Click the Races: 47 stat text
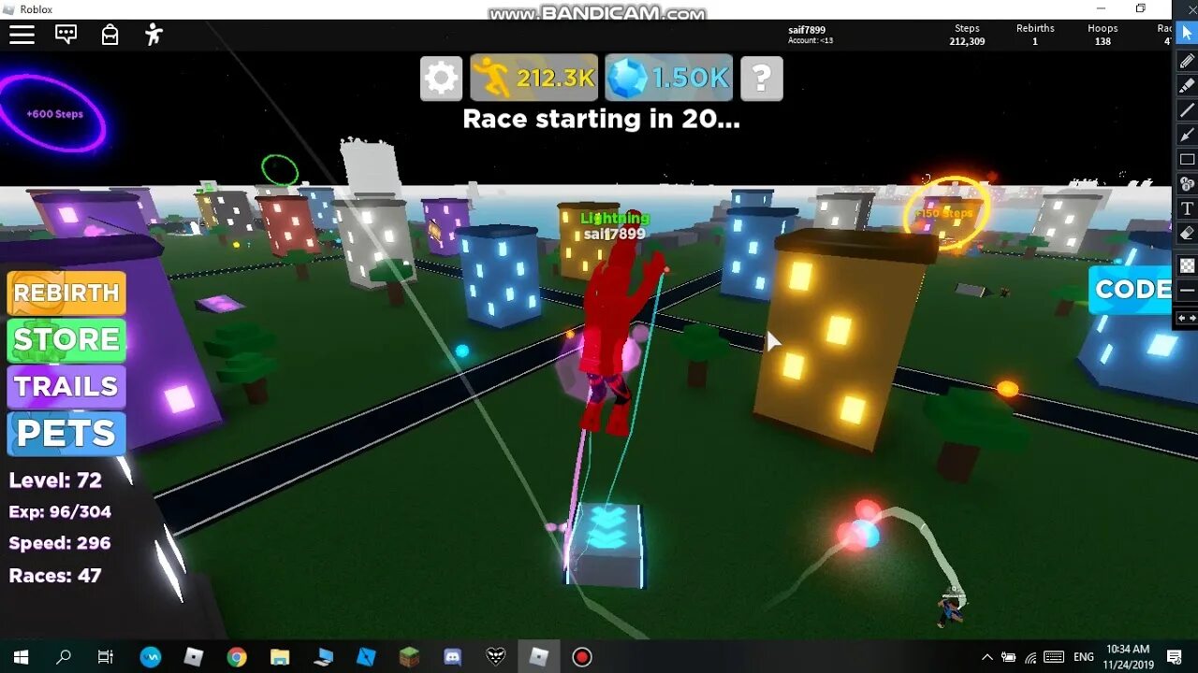Viewport: 1198px width, 673px height. [55, 576]
